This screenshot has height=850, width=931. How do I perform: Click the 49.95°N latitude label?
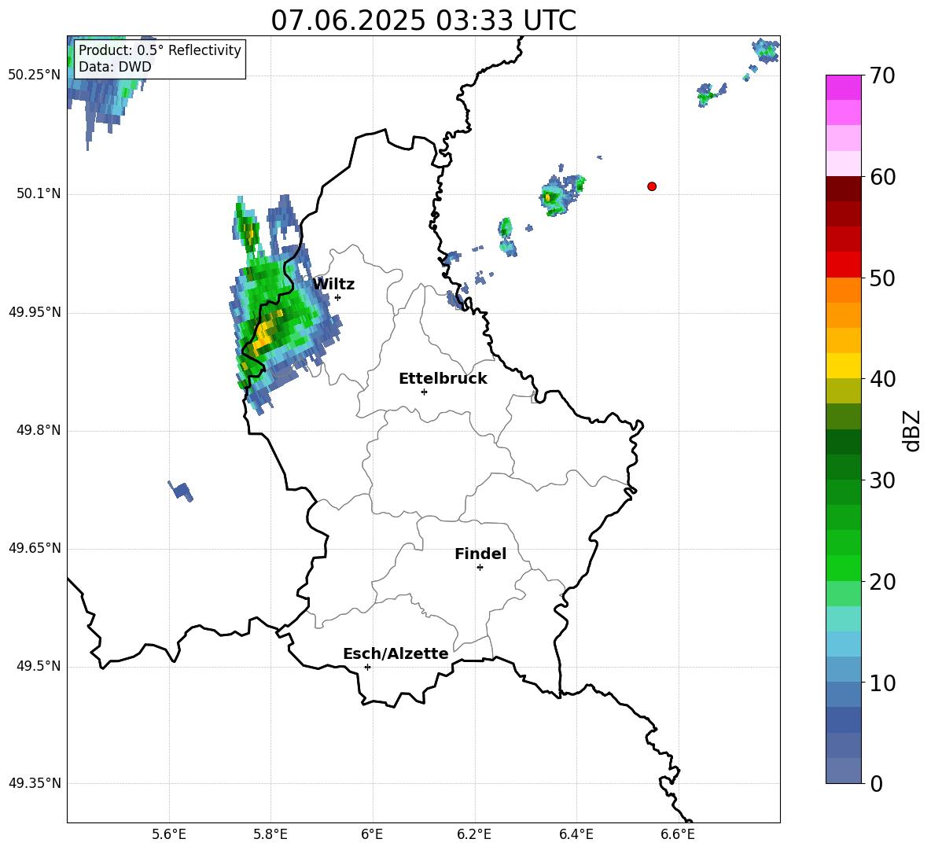pos(35,311)
